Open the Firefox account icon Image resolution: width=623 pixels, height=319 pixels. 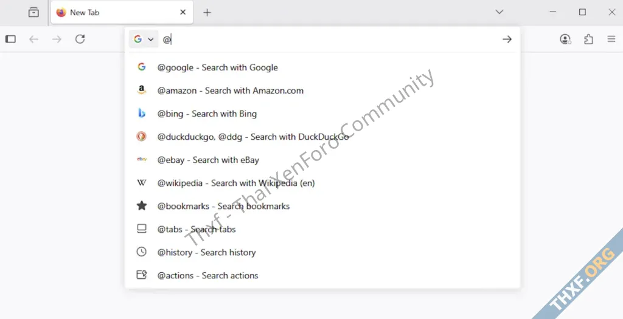coord(565,39)
